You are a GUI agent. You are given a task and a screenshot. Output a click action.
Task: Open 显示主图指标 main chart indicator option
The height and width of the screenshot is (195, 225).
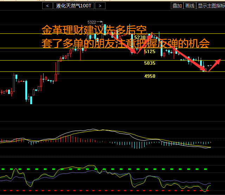point(211,6)
